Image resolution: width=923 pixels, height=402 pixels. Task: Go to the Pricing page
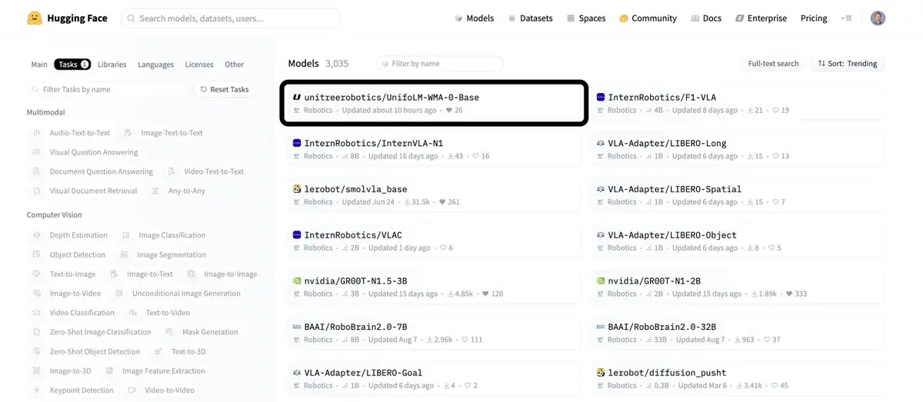point(814,18)
